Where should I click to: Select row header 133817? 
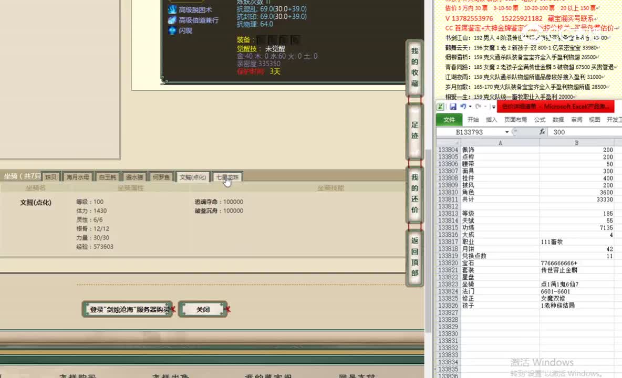(x=448, y=241)
